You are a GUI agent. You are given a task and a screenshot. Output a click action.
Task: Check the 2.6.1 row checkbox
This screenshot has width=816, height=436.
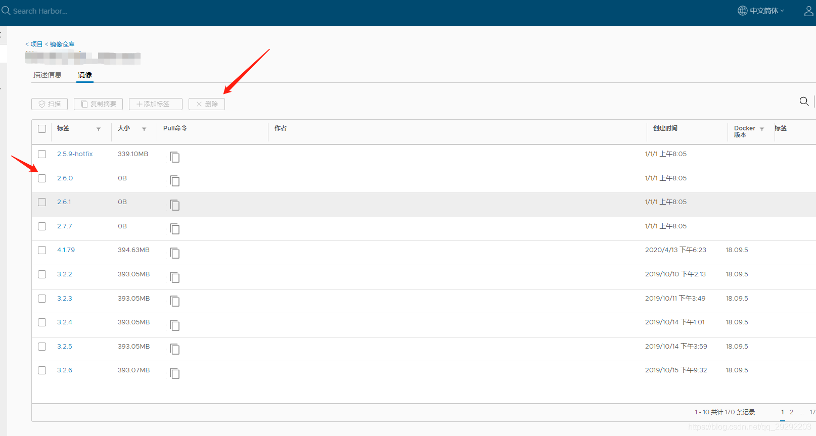pyautogui.click(x=42, y=202)
